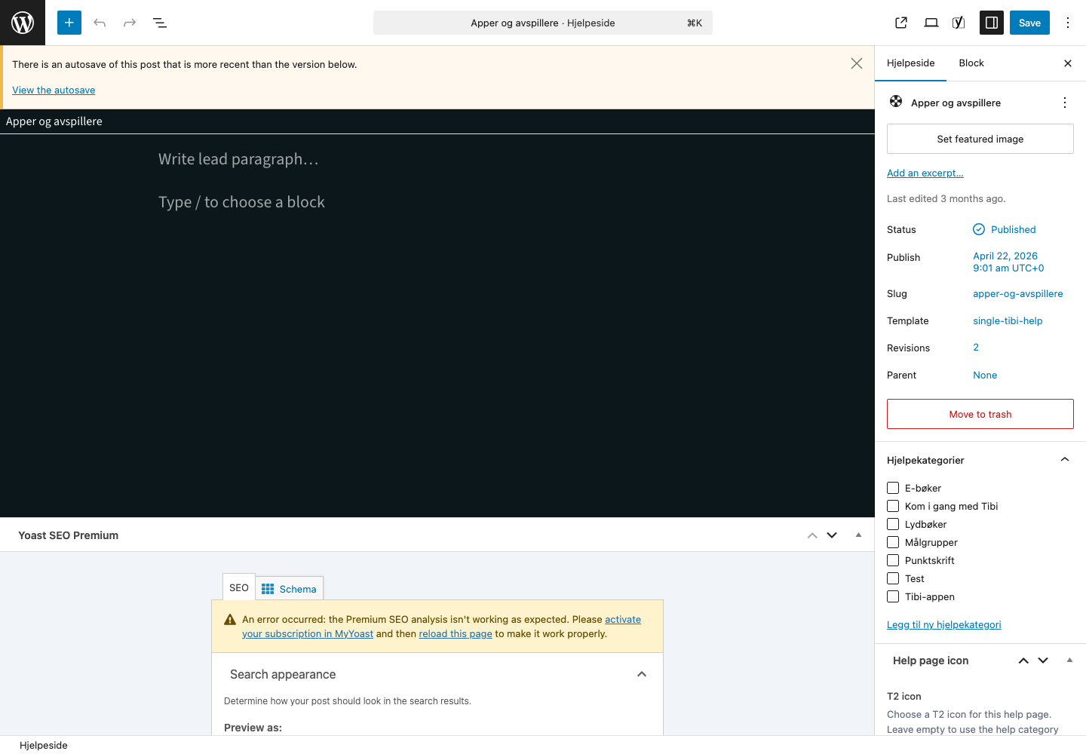Click the post type icon beside title

click(896, 102)
